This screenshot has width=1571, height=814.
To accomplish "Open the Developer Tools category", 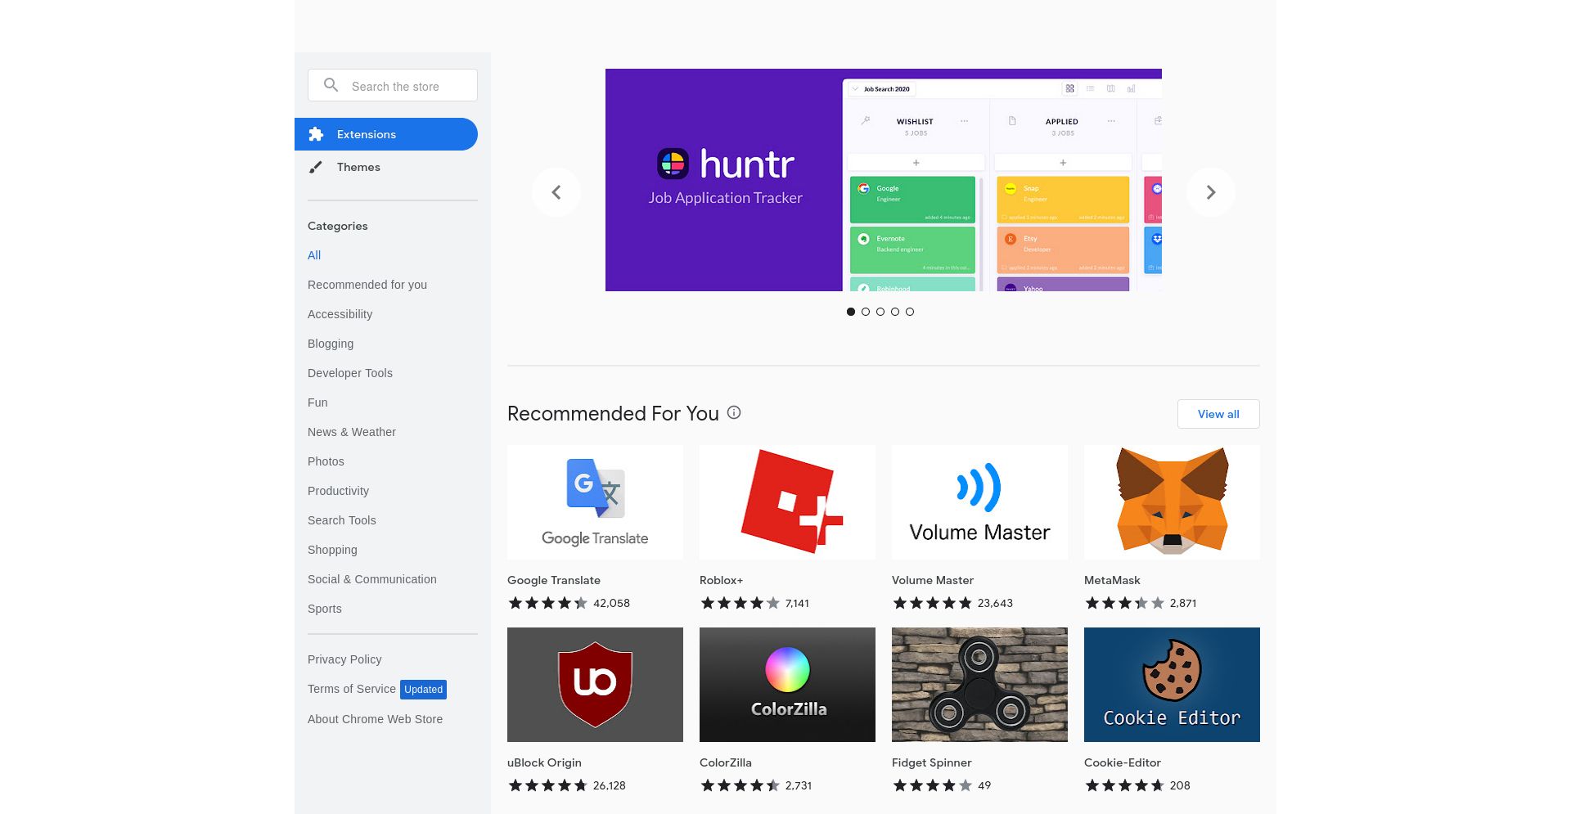I will pos(350,373).
